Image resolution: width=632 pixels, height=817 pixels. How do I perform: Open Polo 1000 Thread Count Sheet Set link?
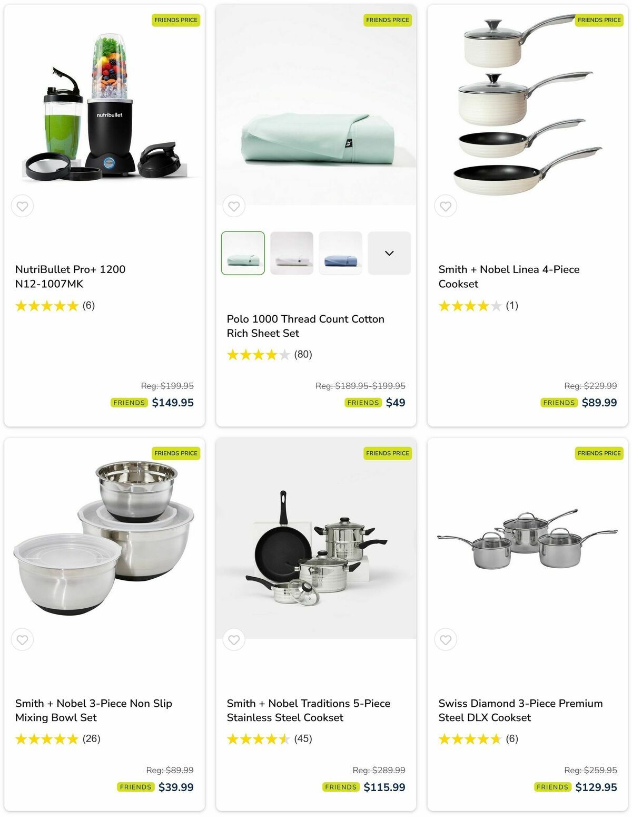click(305, 326)
